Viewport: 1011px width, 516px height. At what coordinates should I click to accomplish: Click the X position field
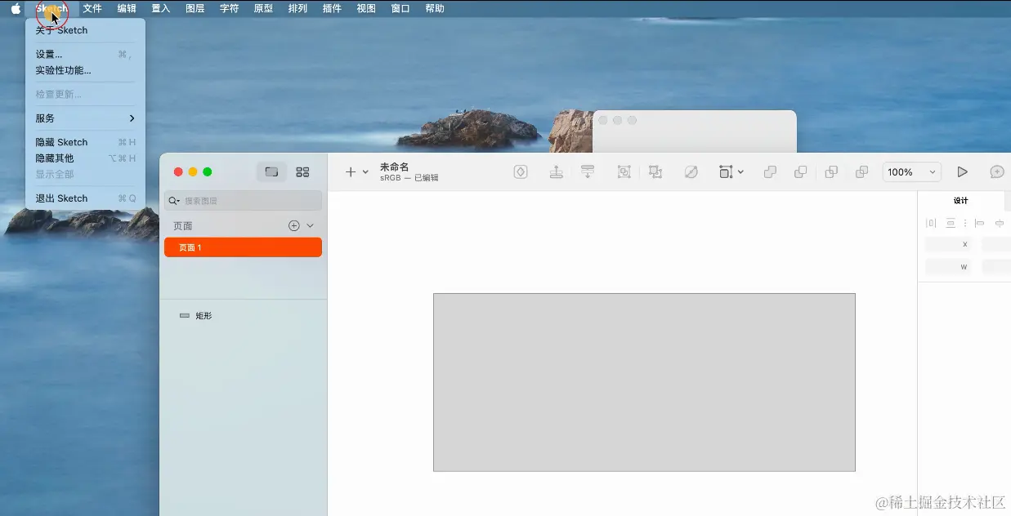948,244
